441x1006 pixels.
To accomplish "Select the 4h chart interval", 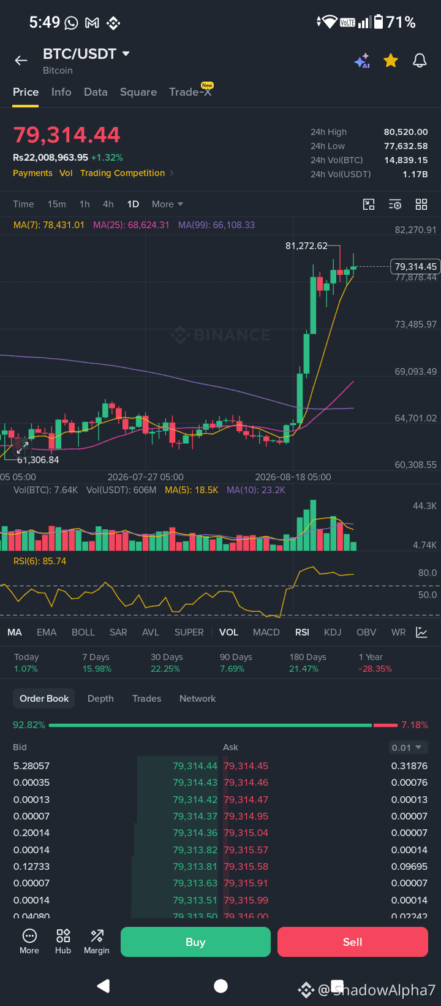I will pyautogui.click(x=108, y=204).
